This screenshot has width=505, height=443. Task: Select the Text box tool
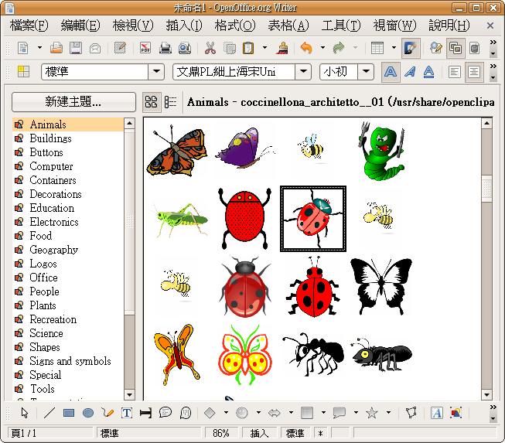coord(127,413)
